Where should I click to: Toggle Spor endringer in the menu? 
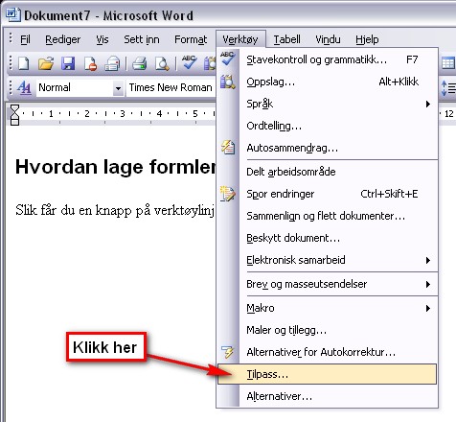(328, 194)
